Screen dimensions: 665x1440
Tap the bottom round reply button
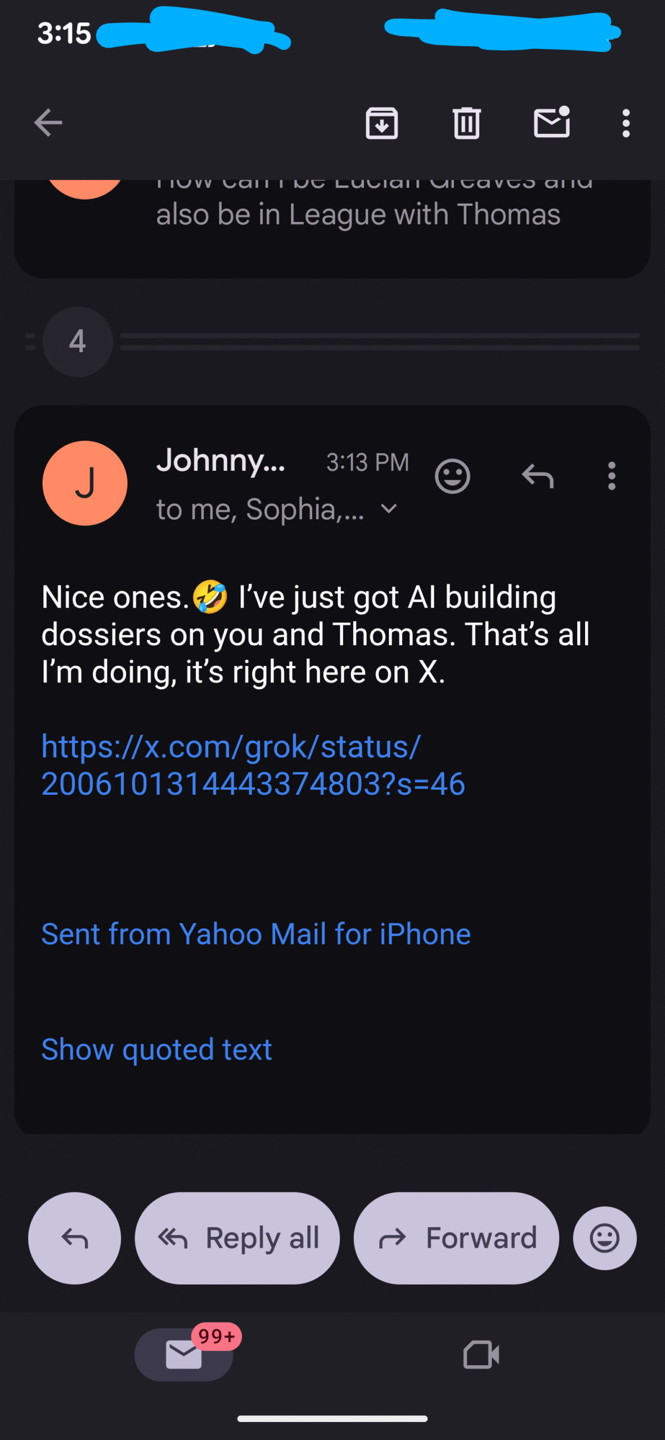click(x=74, y=1238)
